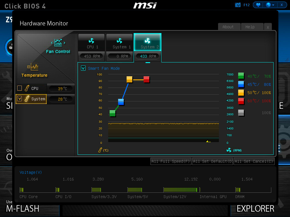Click the 60°C / 100% legend text
This screenshot has width=290, height=217.
tap(259, 101)
